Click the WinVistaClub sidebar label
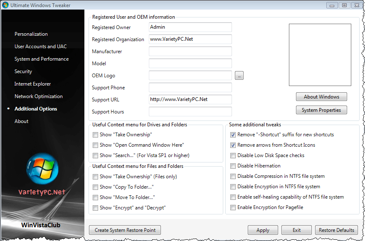This screenshot has width=365, height=241. pos(41,225)
